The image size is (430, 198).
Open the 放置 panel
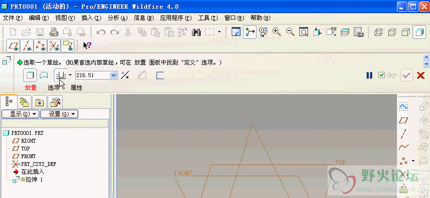(31, 88)
